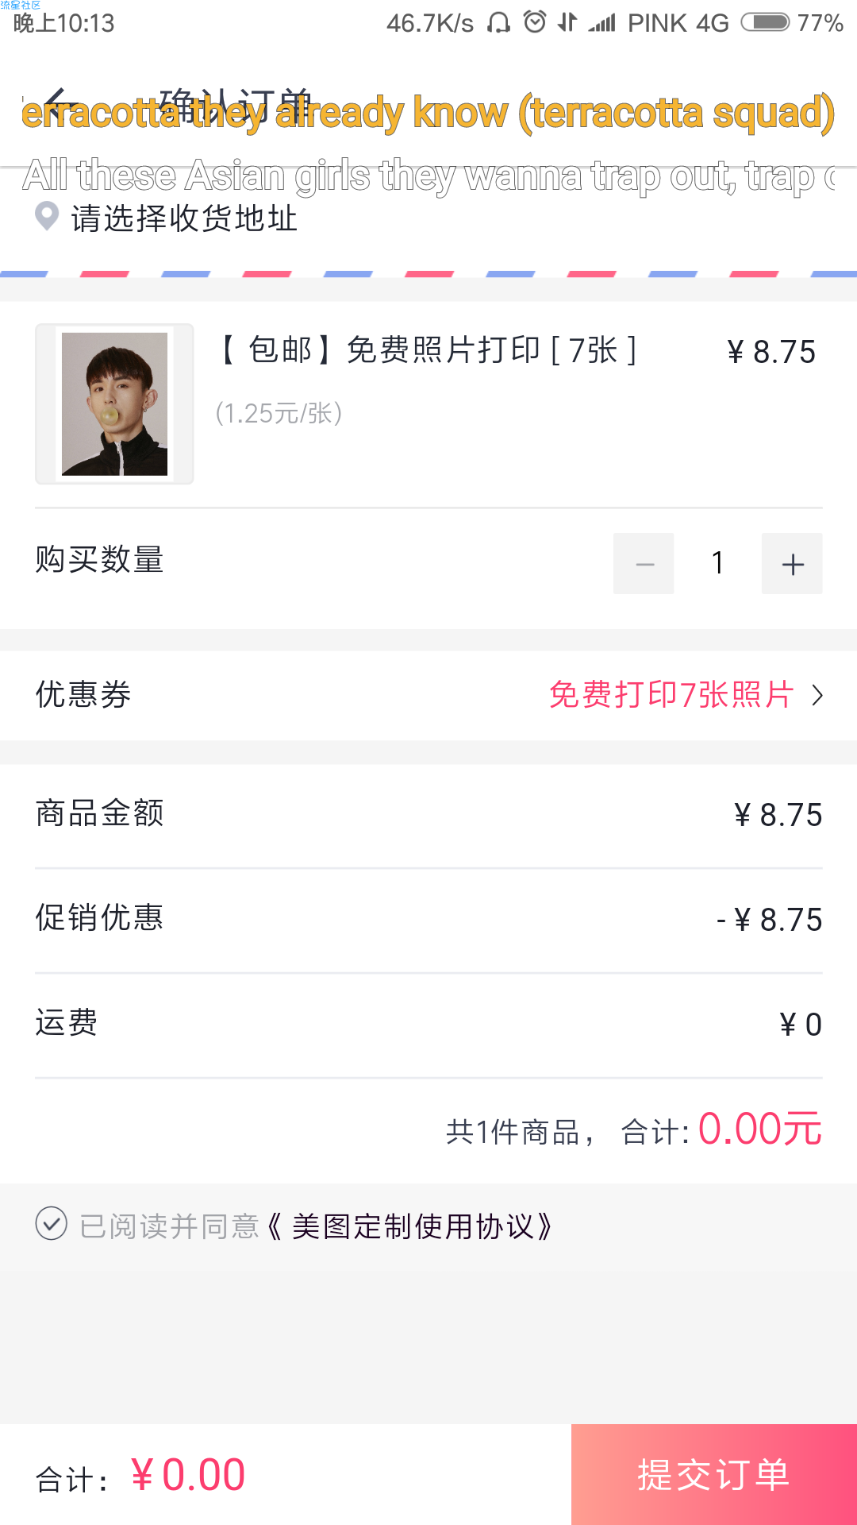This screenshot has height=1525, width=857.
Task: Tap the back arrow in header
Action: pos(60,106)
